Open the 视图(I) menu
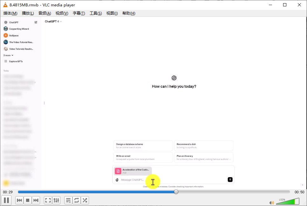Screen dimensions: 307x206 (112, 13)
